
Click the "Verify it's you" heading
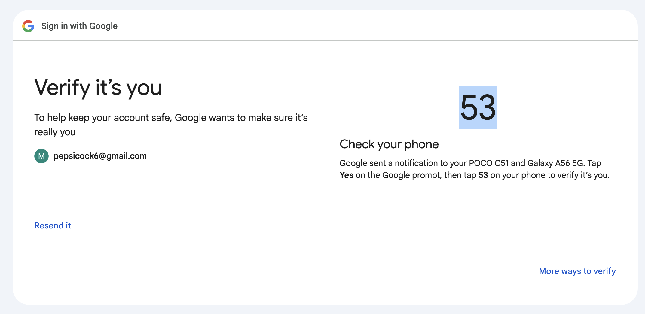click(x=98, y=88)
